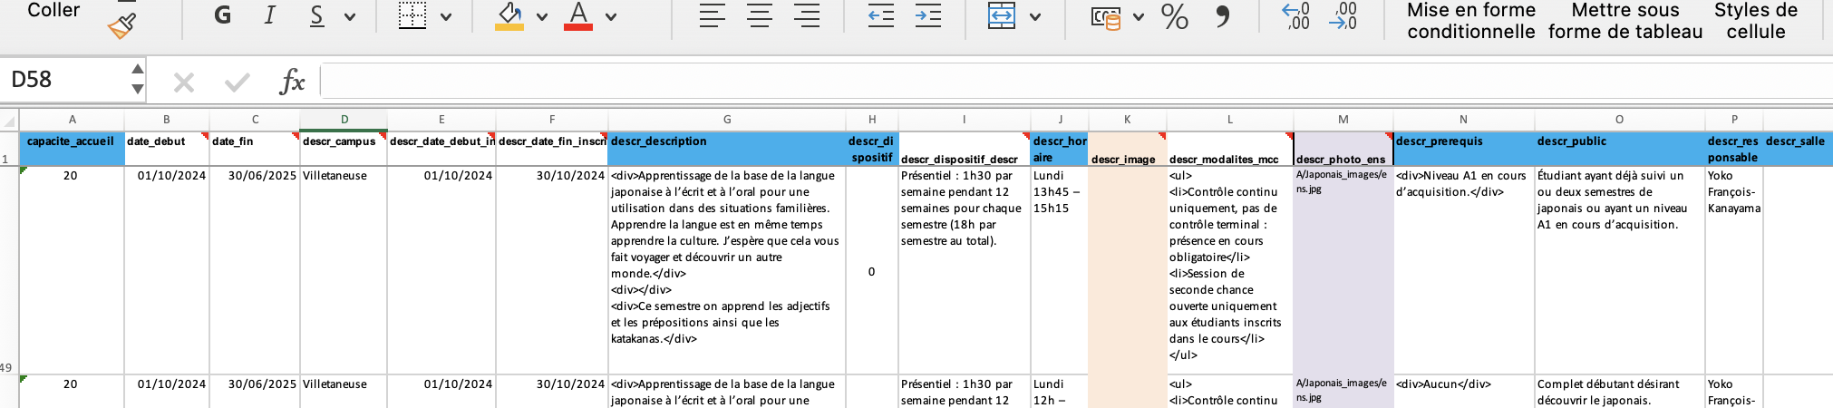Select row 1 header
This screenshot has width=1833, height=408.
[9, 149]
